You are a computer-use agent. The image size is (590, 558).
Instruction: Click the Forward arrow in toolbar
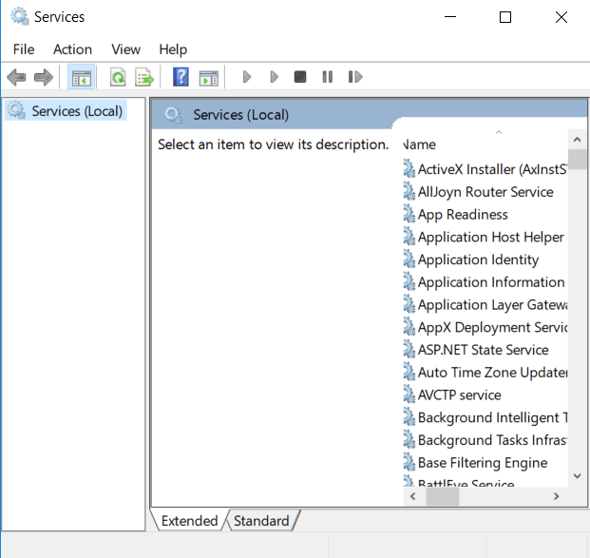click(x=43, y=77)
